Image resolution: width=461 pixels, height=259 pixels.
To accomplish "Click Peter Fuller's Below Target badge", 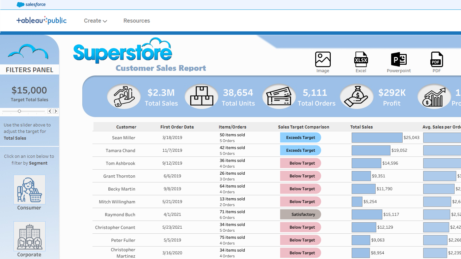I will 300,240.
